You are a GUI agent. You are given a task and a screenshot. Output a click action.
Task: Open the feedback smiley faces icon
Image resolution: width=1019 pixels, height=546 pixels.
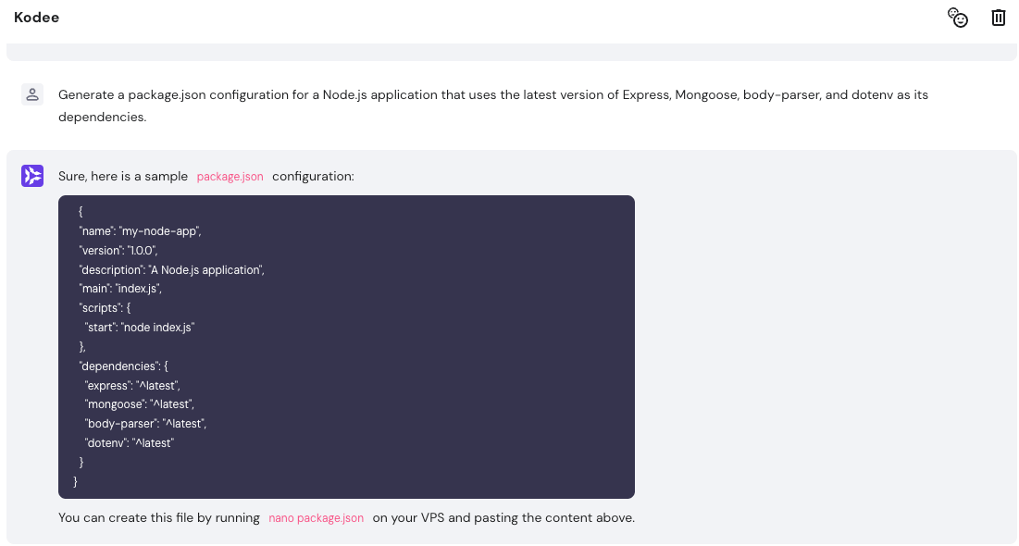958,18
